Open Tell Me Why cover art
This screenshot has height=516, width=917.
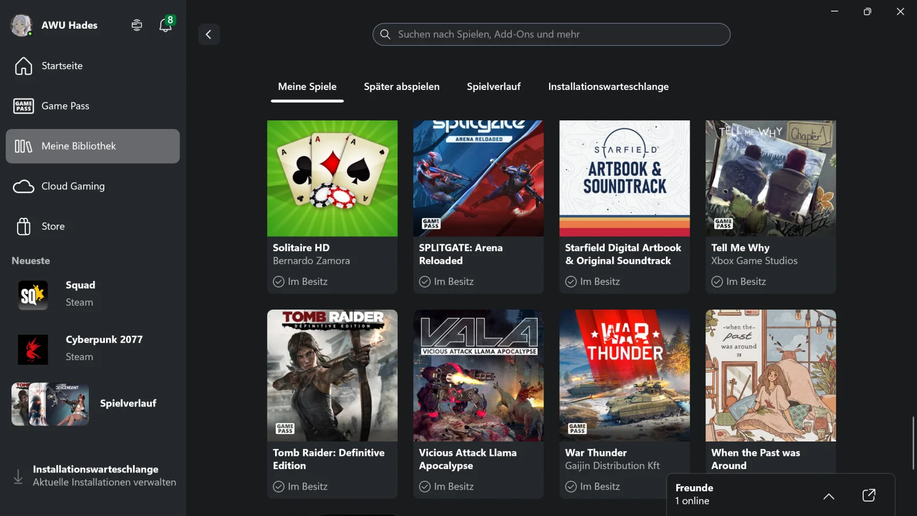click(x=771, y=178)
